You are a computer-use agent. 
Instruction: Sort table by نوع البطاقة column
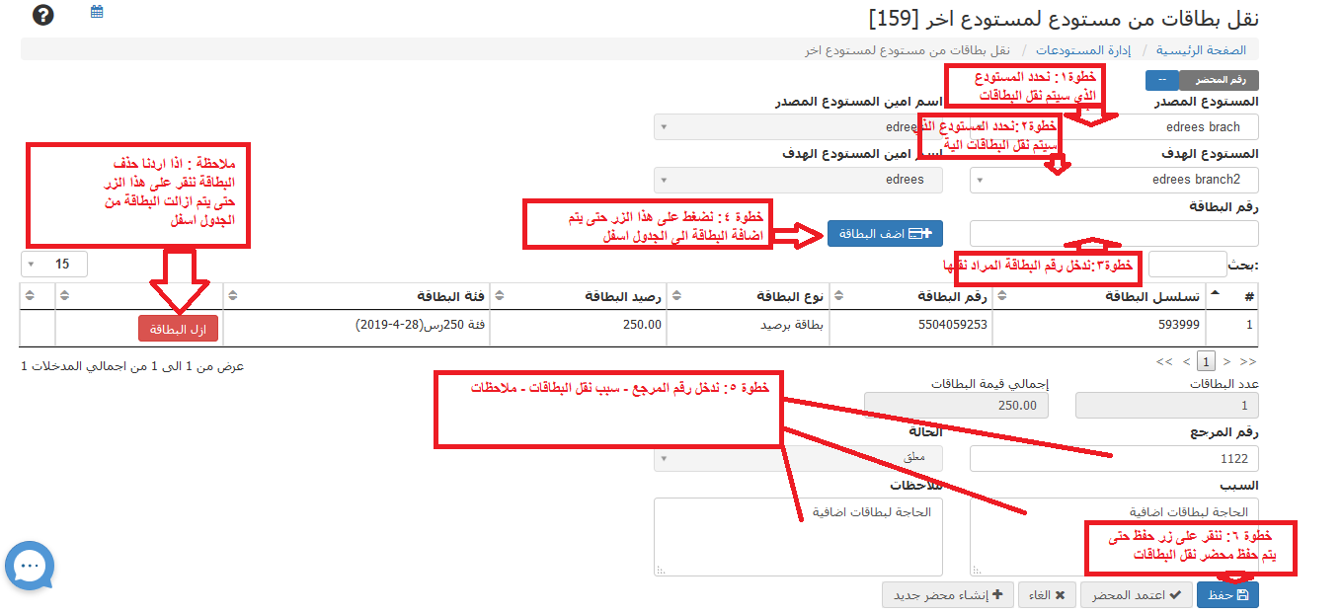click(749, 295)
